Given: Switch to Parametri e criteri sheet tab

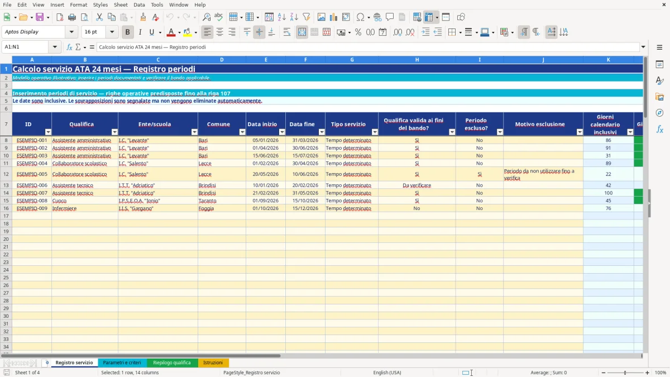Looking at the screenshot, I should [122, 362].
